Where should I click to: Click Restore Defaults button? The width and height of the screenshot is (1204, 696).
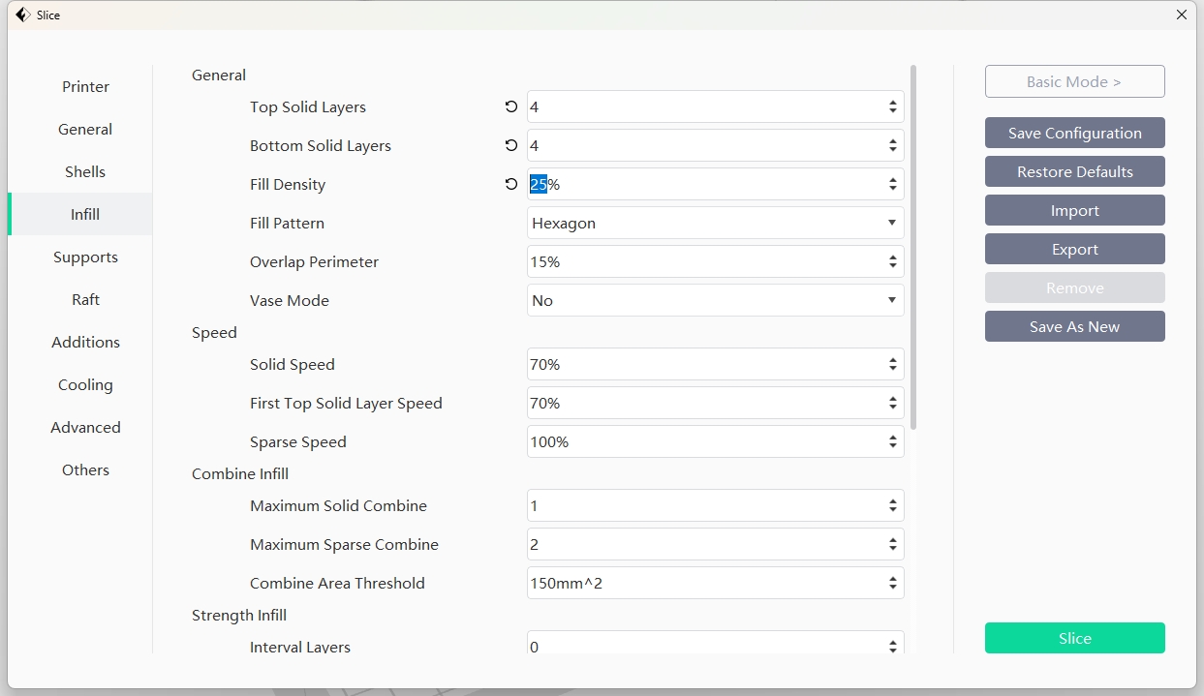(x=1074, y=171)
